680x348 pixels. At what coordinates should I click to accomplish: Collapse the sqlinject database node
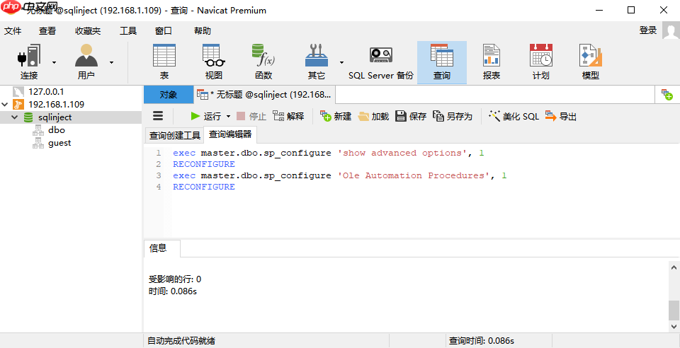[x=15, y=117]
